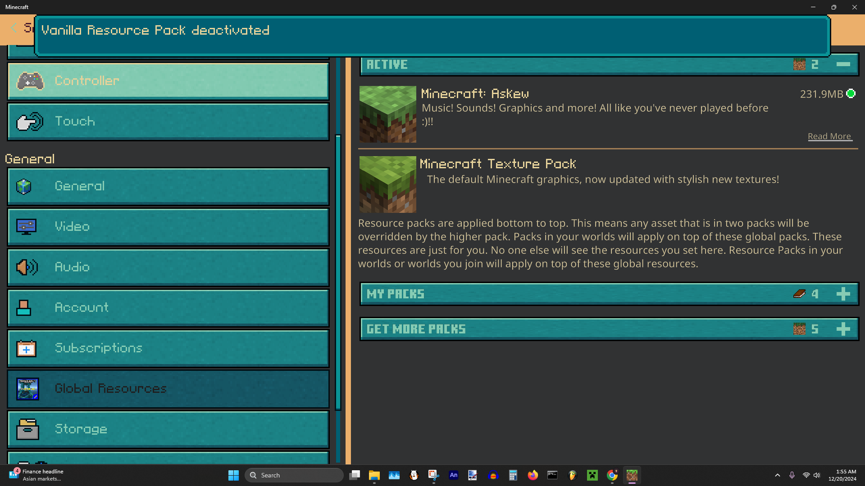Switch to the Audio settings tab
This screenshot has width=865, height=486.
click(168, 267)
